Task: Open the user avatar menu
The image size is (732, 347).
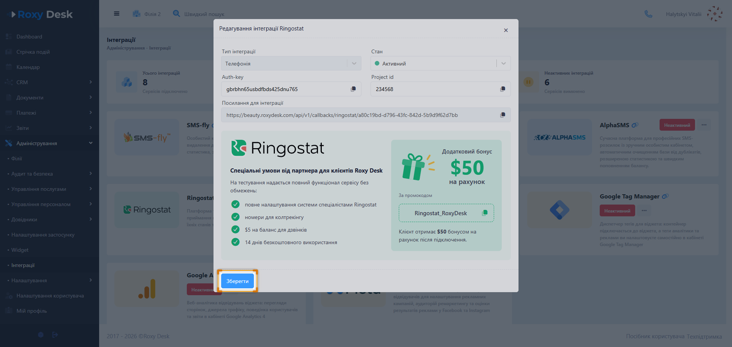Action: [715, 14]
